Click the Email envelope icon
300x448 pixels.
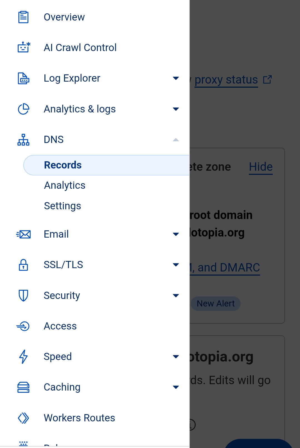point(24,234)
